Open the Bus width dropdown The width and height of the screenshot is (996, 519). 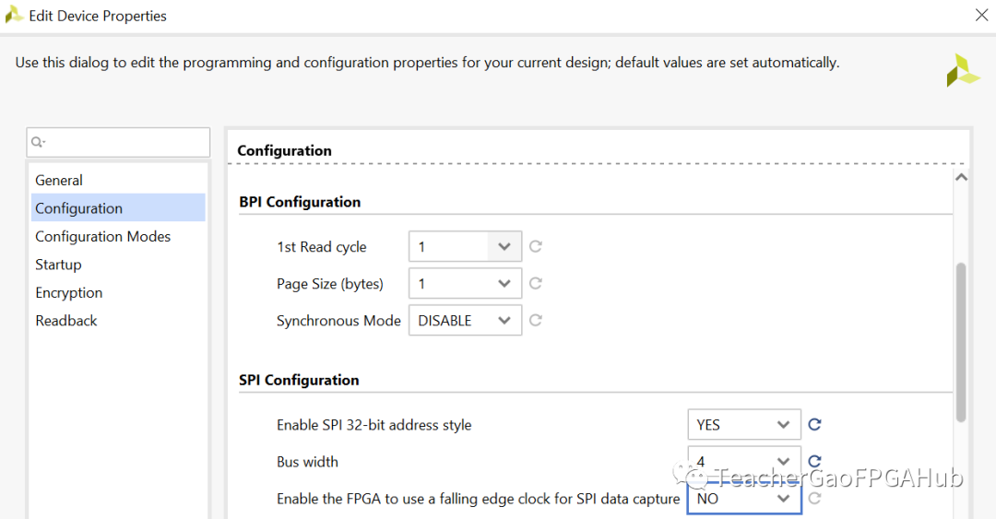[783, 462]
